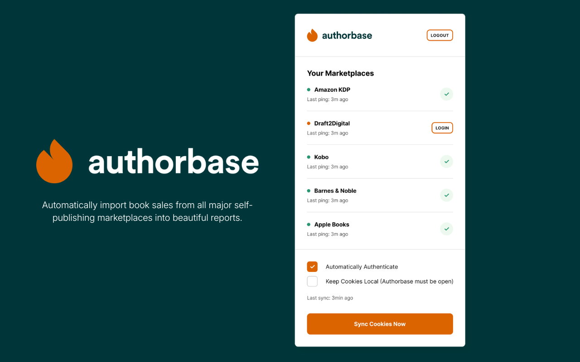Click the Apple Books checkmark icon
Viewport: 580px width, 362px height.
pyautogui.click(x=446, y=229)
